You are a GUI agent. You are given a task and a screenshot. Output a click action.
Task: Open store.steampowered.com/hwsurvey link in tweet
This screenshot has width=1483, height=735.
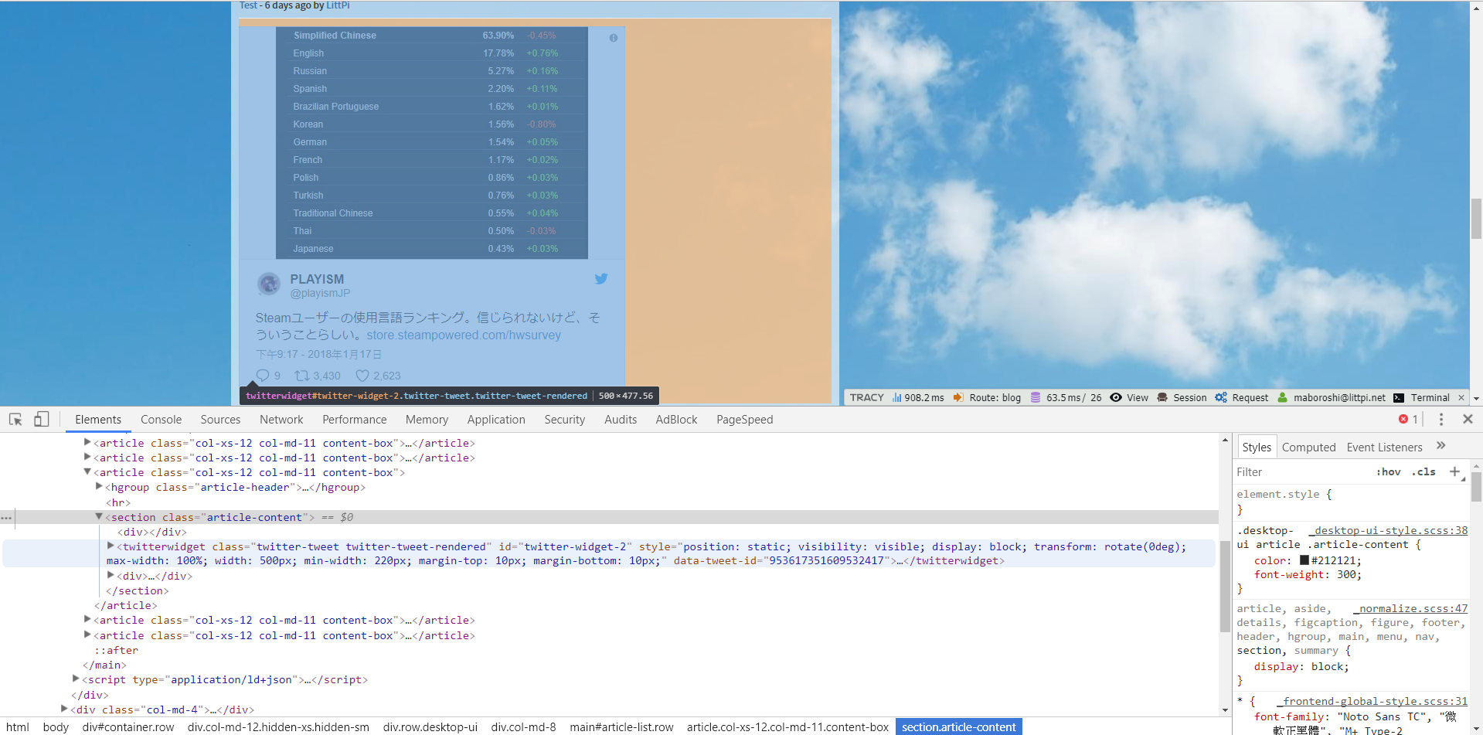point(464,335)
